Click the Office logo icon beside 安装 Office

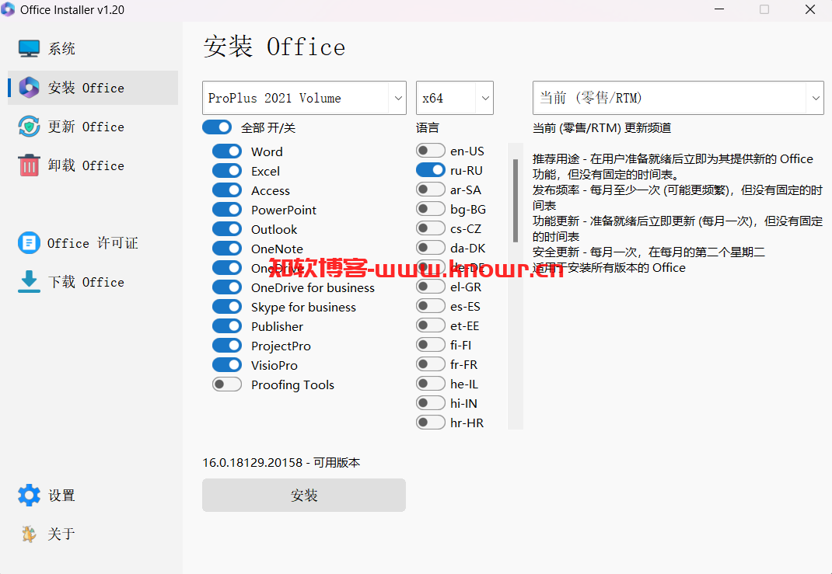29,88
